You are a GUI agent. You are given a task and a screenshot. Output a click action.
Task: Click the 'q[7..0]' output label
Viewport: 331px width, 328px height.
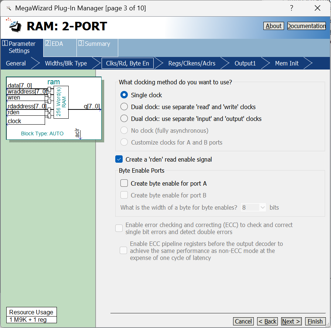[x=92, y=106]
